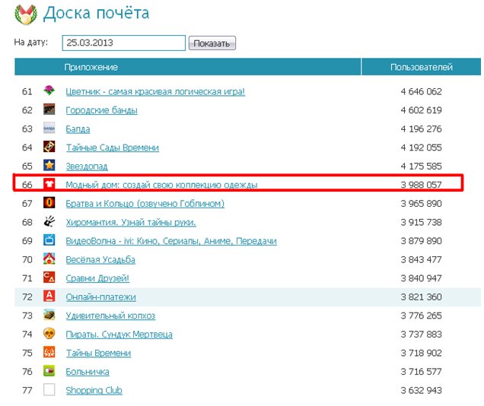
Task: Click user count 3 843 477
Action: (421, 259)
